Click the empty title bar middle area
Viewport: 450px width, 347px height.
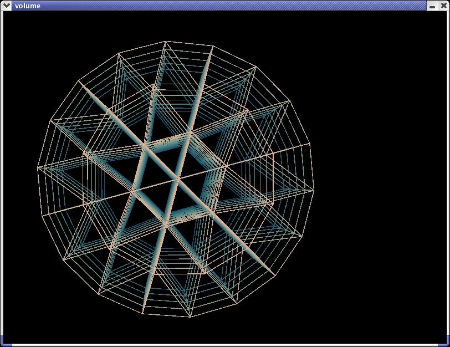pyautogui.click(x=222, y=6)
